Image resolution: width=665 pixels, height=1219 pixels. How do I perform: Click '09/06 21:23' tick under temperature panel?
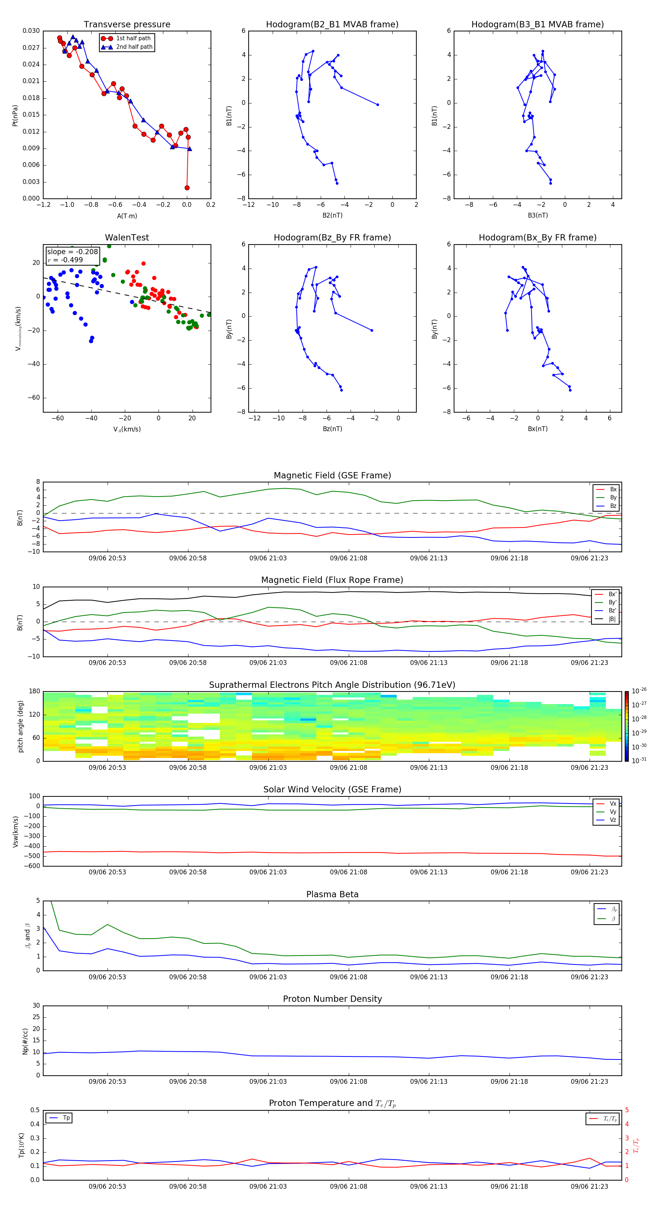(x=589, y=1186)
